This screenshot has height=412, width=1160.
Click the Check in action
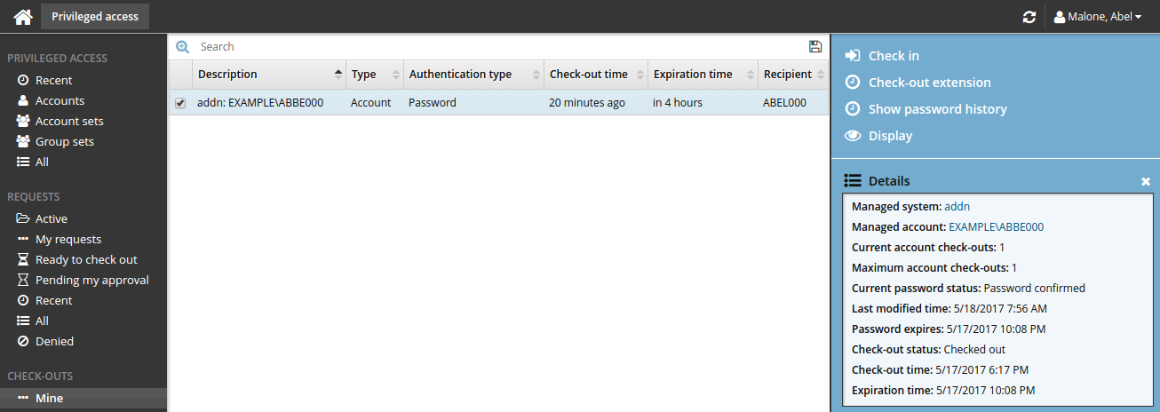[893, 56]
